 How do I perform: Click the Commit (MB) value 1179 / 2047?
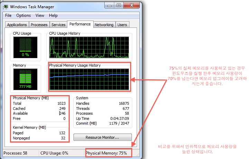point(119,123)
